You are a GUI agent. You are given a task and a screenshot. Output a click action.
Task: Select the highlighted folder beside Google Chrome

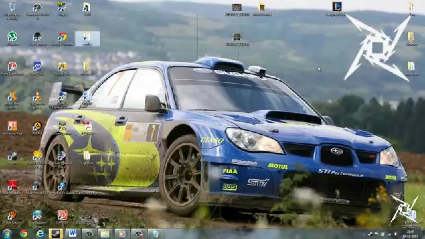click(x=87, y=39)
